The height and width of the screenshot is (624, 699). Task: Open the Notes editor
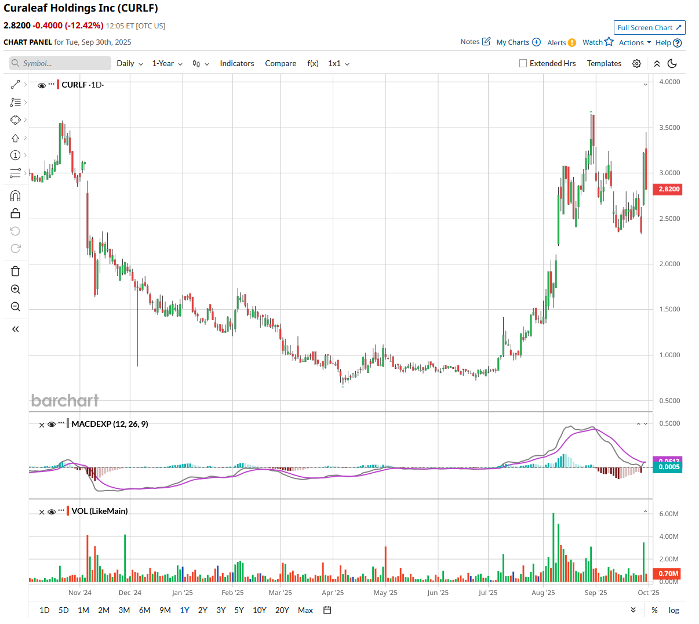[x=475, y=42]
